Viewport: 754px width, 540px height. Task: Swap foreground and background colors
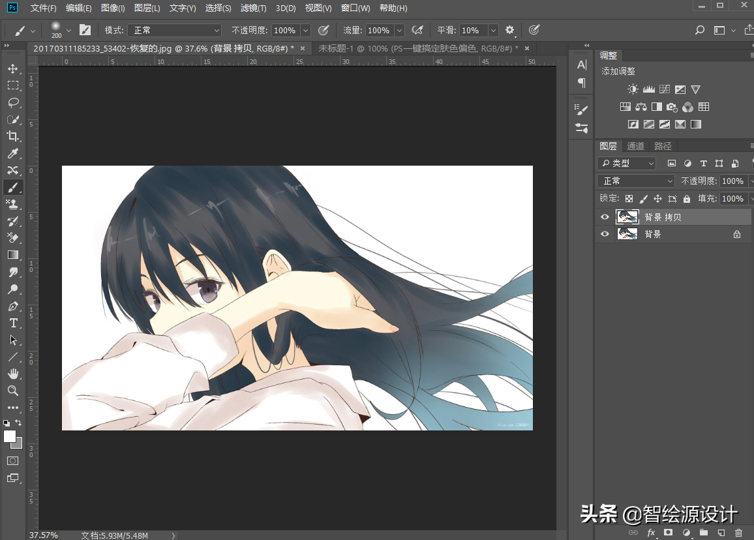18,423
